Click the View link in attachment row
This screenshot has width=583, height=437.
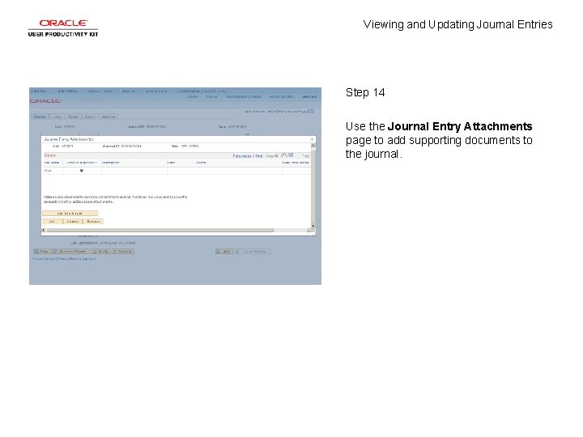48,171
